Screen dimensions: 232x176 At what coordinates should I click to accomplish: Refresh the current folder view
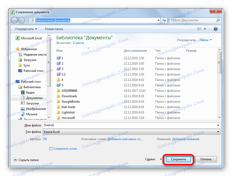point(164,20)
